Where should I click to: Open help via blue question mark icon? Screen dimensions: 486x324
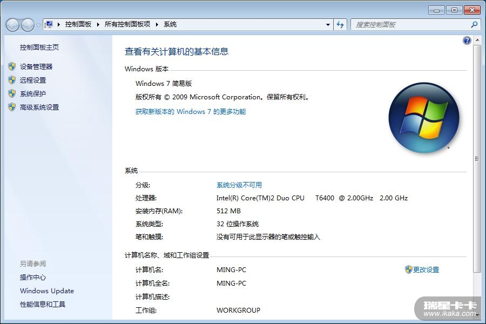(467, 40)
